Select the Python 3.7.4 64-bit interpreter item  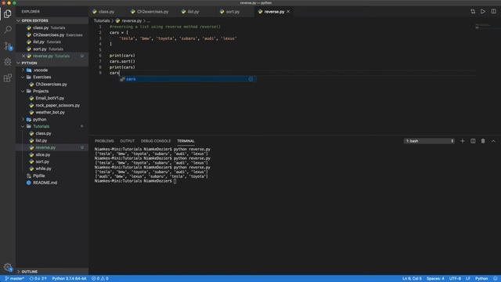point(69,279)
